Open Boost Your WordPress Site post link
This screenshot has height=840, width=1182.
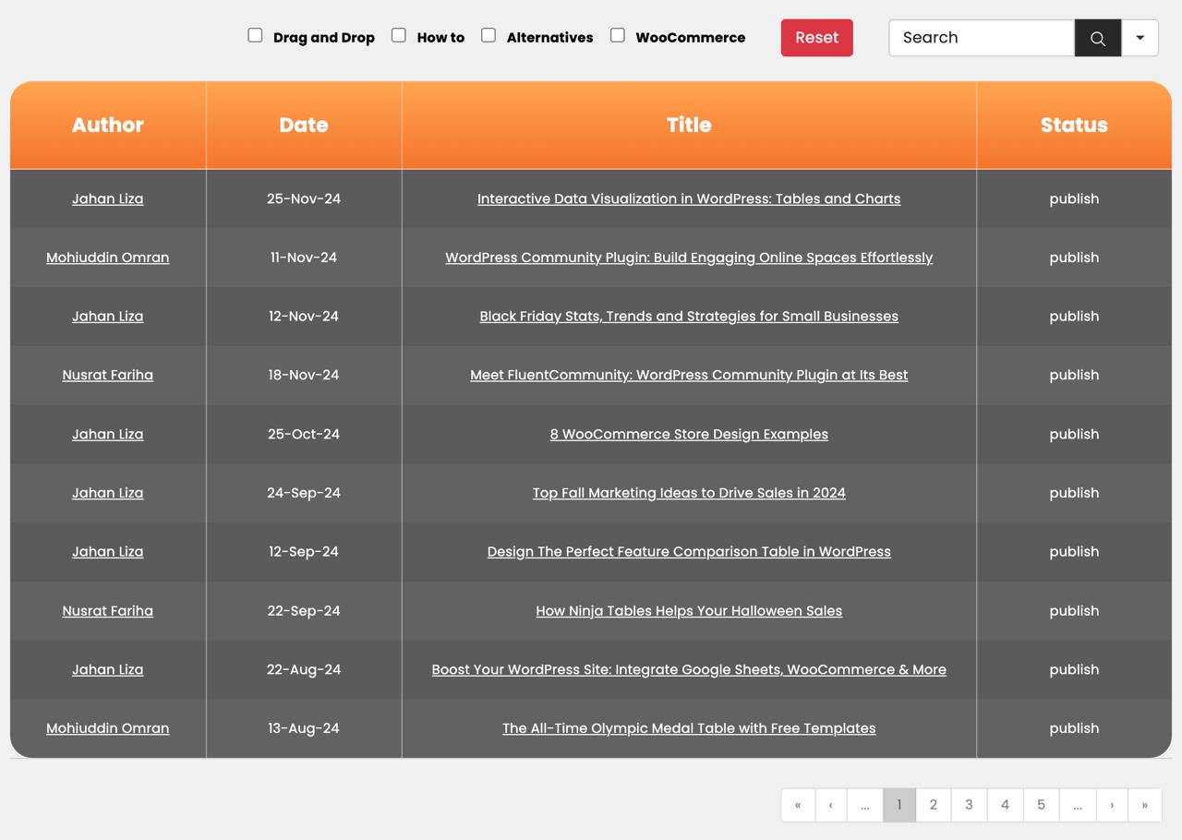[x=689, y=669]
